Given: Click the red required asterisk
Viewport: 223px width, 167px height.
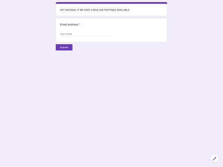Looking at the screenshot, I should click(x=80, y=24).
